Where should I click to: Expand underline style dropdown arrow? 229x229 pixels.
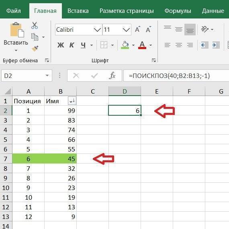[x=92, y=45]
